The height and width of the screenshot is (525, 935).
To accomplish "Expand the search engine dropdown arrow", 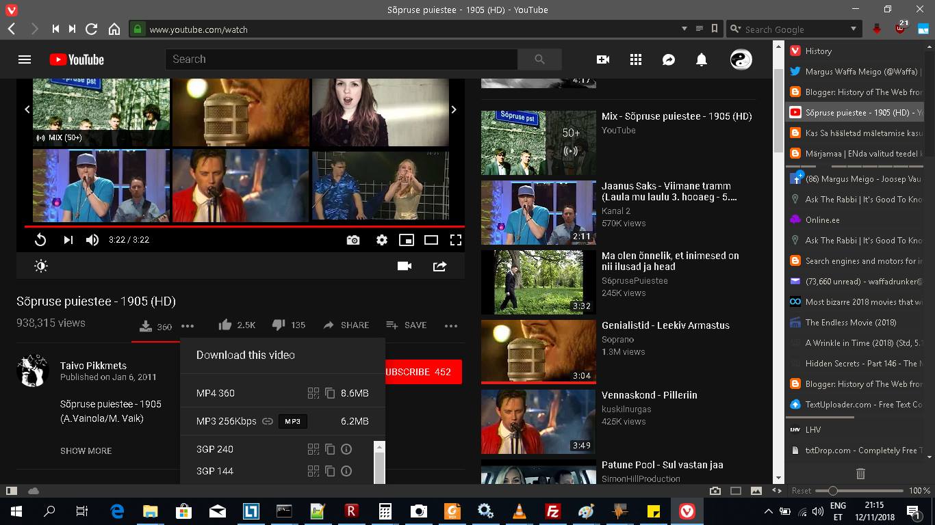I will [854, 29].
